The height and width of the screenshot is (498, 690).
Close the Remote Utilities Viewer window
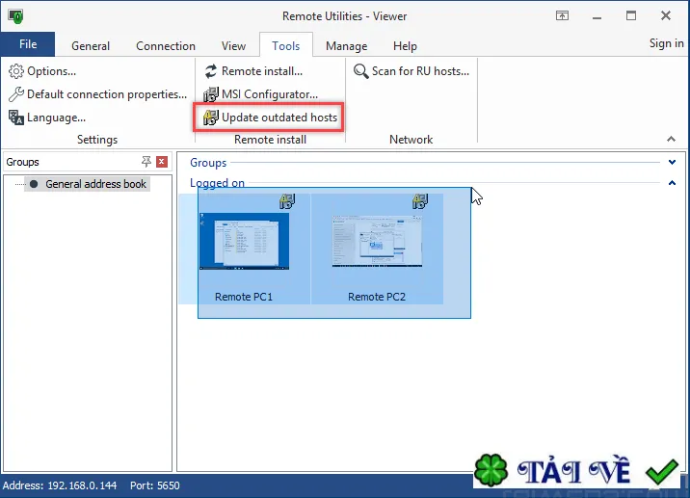pyautogui.click(x=666, y=16)
